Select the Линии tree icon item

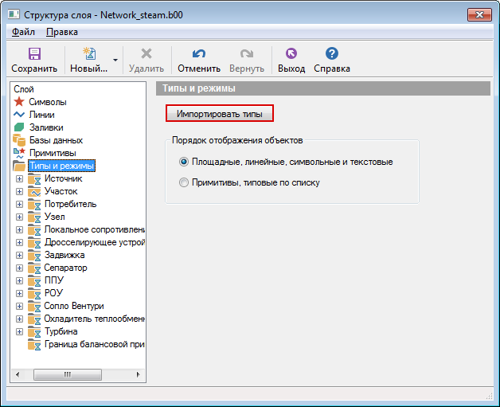coord(20,115)
